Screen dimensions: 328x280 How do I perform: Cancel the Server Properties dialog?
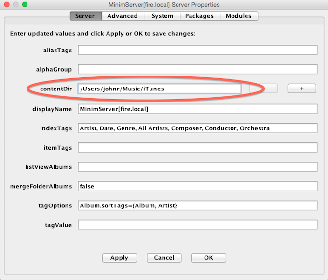(164, 258)
